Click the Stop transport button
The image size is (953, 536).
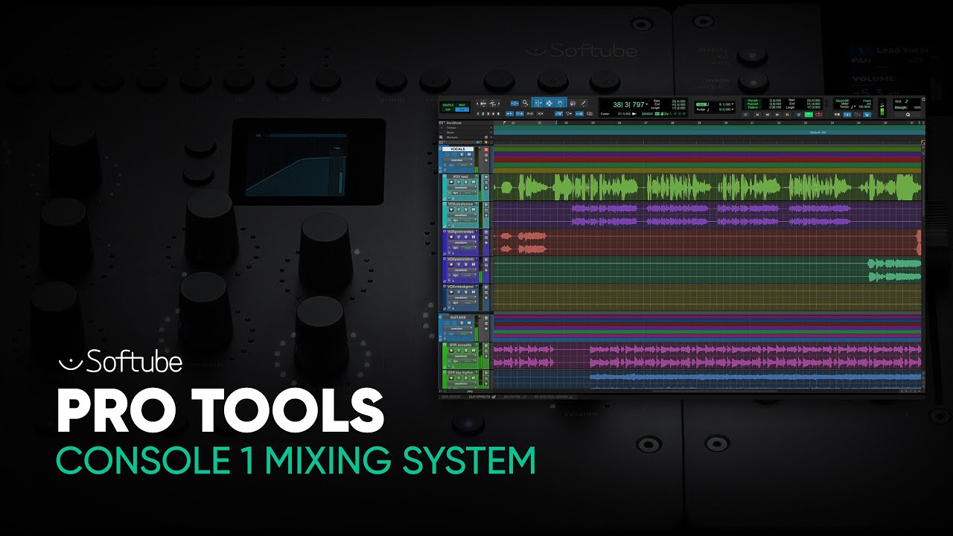point(799,115)
